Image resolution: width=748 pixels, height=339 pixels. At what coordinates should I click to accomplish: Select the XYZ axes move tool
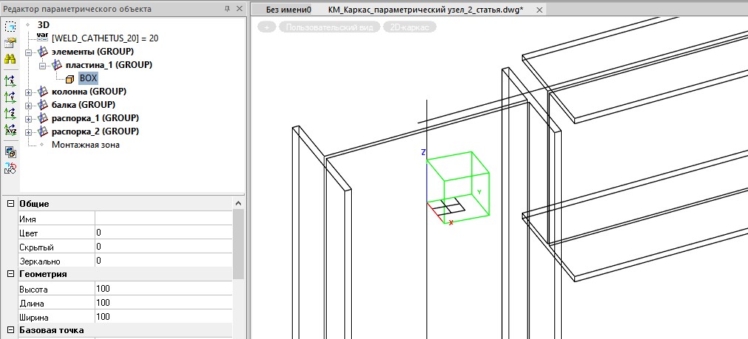pos(10,129)
